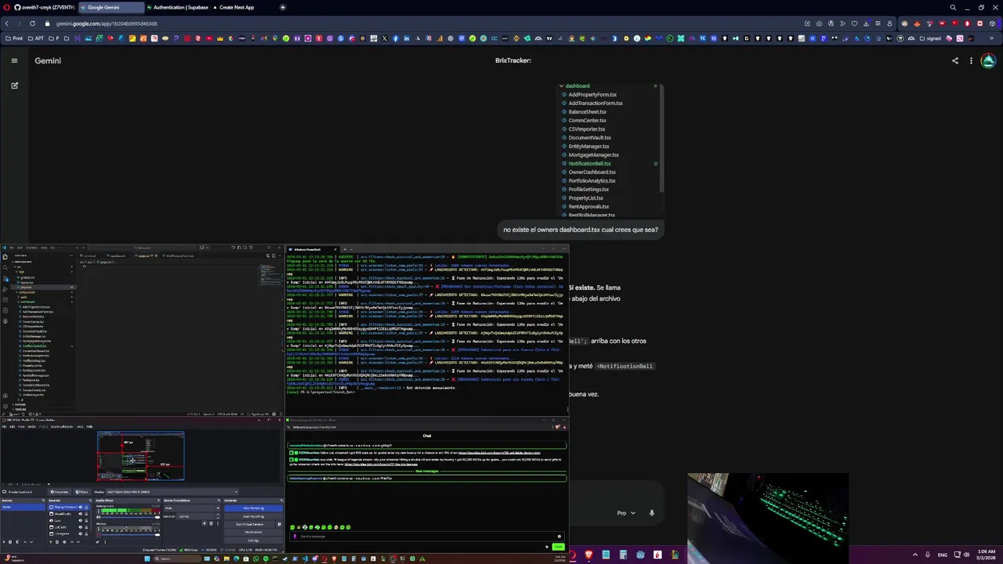Adjust Mic/Aux volume slider in OBS
The width and height of the screenshot is (1003, 564).
131,535
